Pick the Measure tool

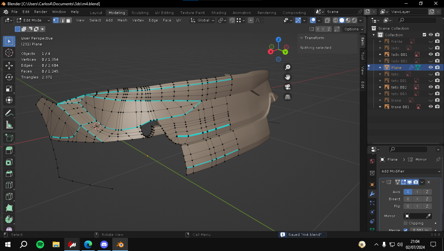[x=9, y=125]
